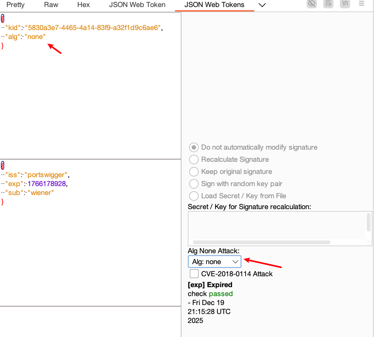Toggle the show non-printable \n icon
Image resolution: width=375 pixels, height=337 pixels.
pyautogui.click(x=345, y=4)
